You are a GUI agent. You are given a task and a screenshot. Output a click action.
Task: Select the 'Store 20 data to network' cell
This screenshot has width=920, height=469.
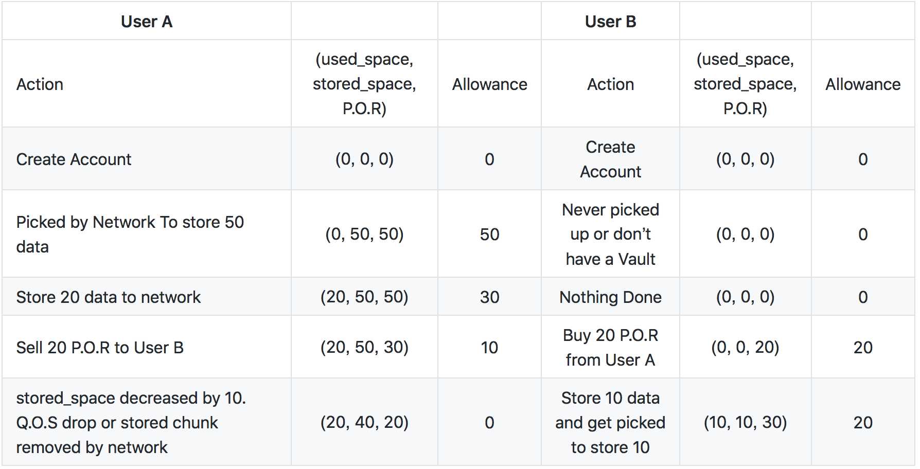tap(147, 297)
